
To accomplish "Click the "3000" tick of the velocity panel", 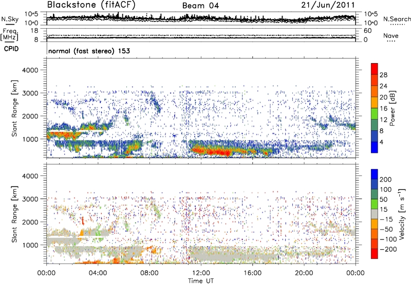I will 30,199.
